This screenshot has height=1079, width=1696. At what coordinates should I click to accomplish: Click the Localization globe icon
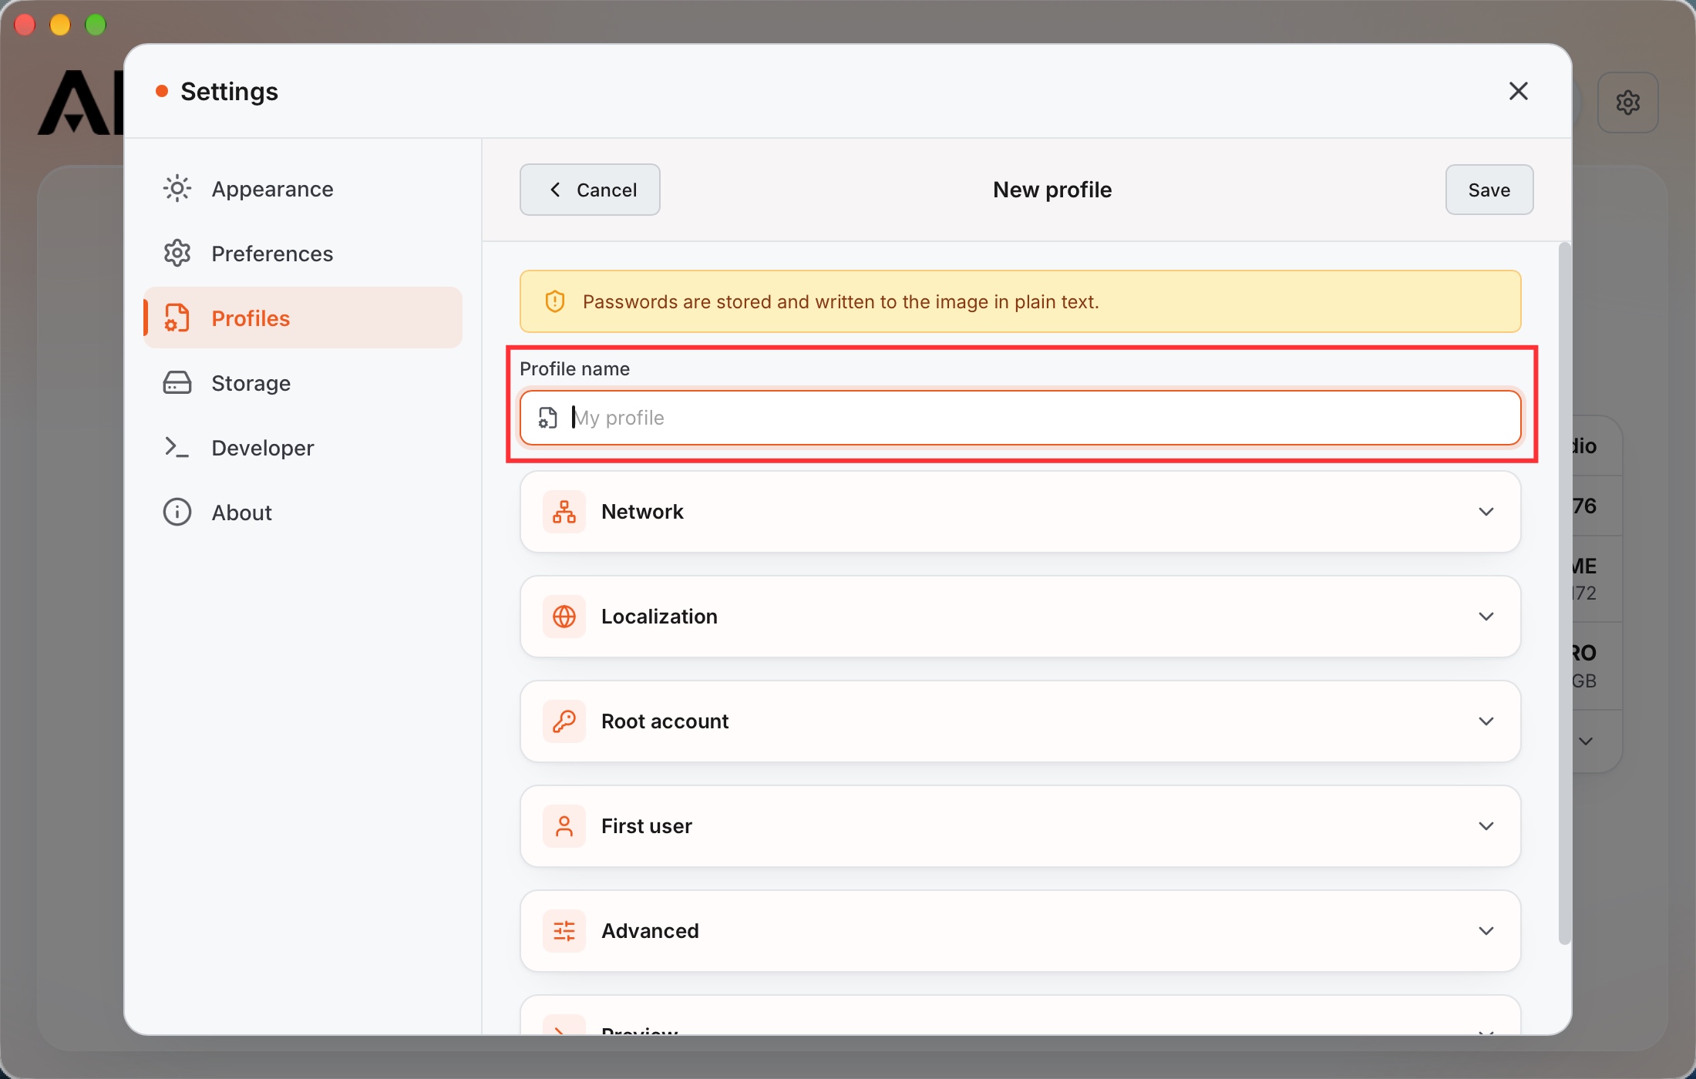coord(564,617)
